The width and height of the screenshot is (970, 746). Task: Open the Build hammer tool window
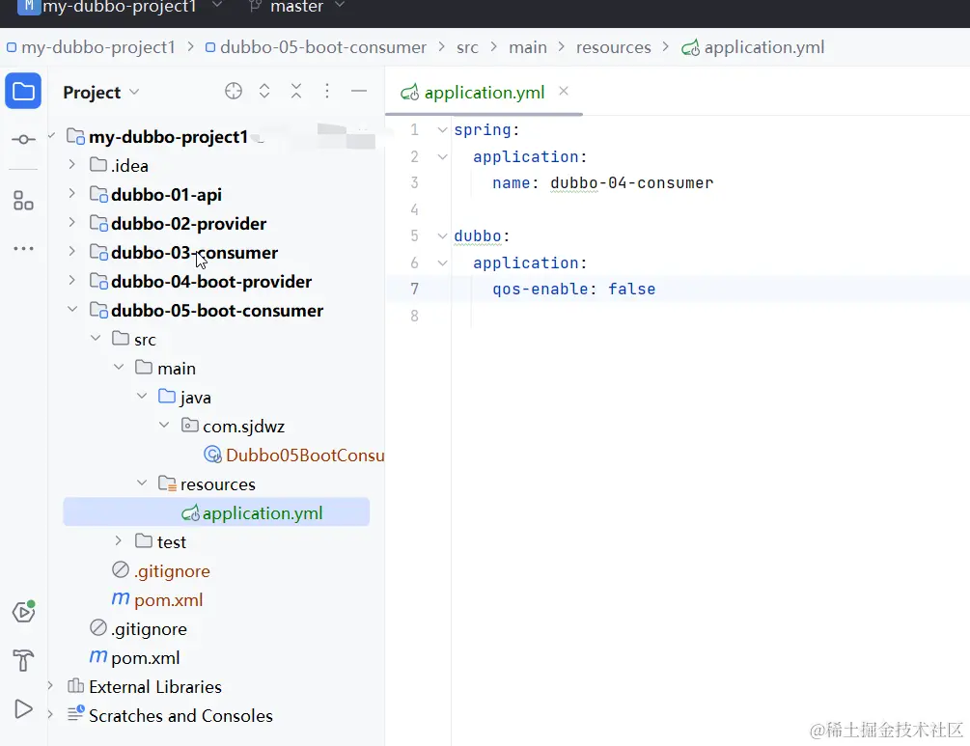point(23,660)
